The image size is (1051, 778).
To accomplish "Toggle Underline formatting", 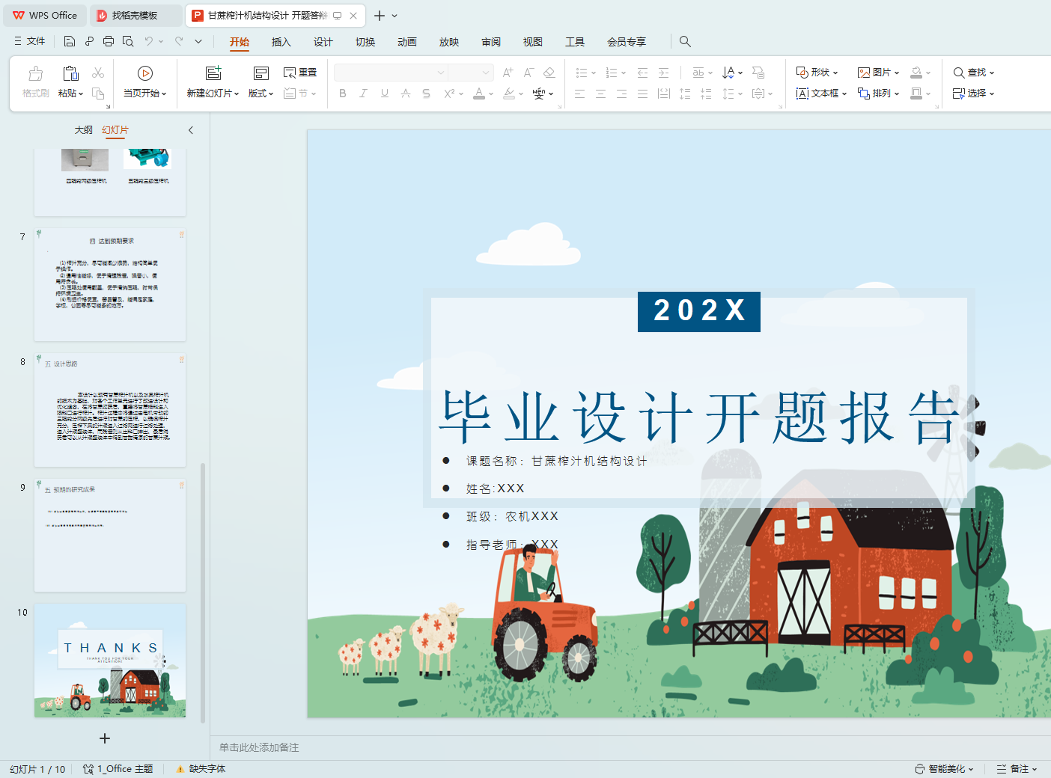I will click(x=385, y=94).
